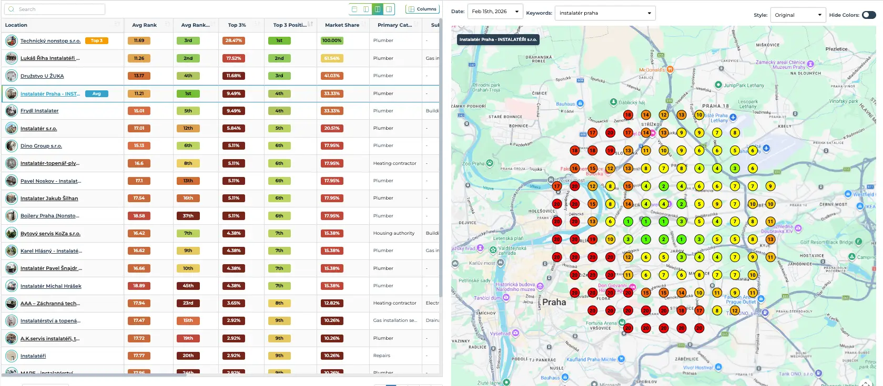
Task: Click the Top 3 badge
Action: 96,40
